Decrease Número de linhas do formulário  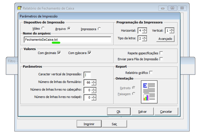[94, 84]
